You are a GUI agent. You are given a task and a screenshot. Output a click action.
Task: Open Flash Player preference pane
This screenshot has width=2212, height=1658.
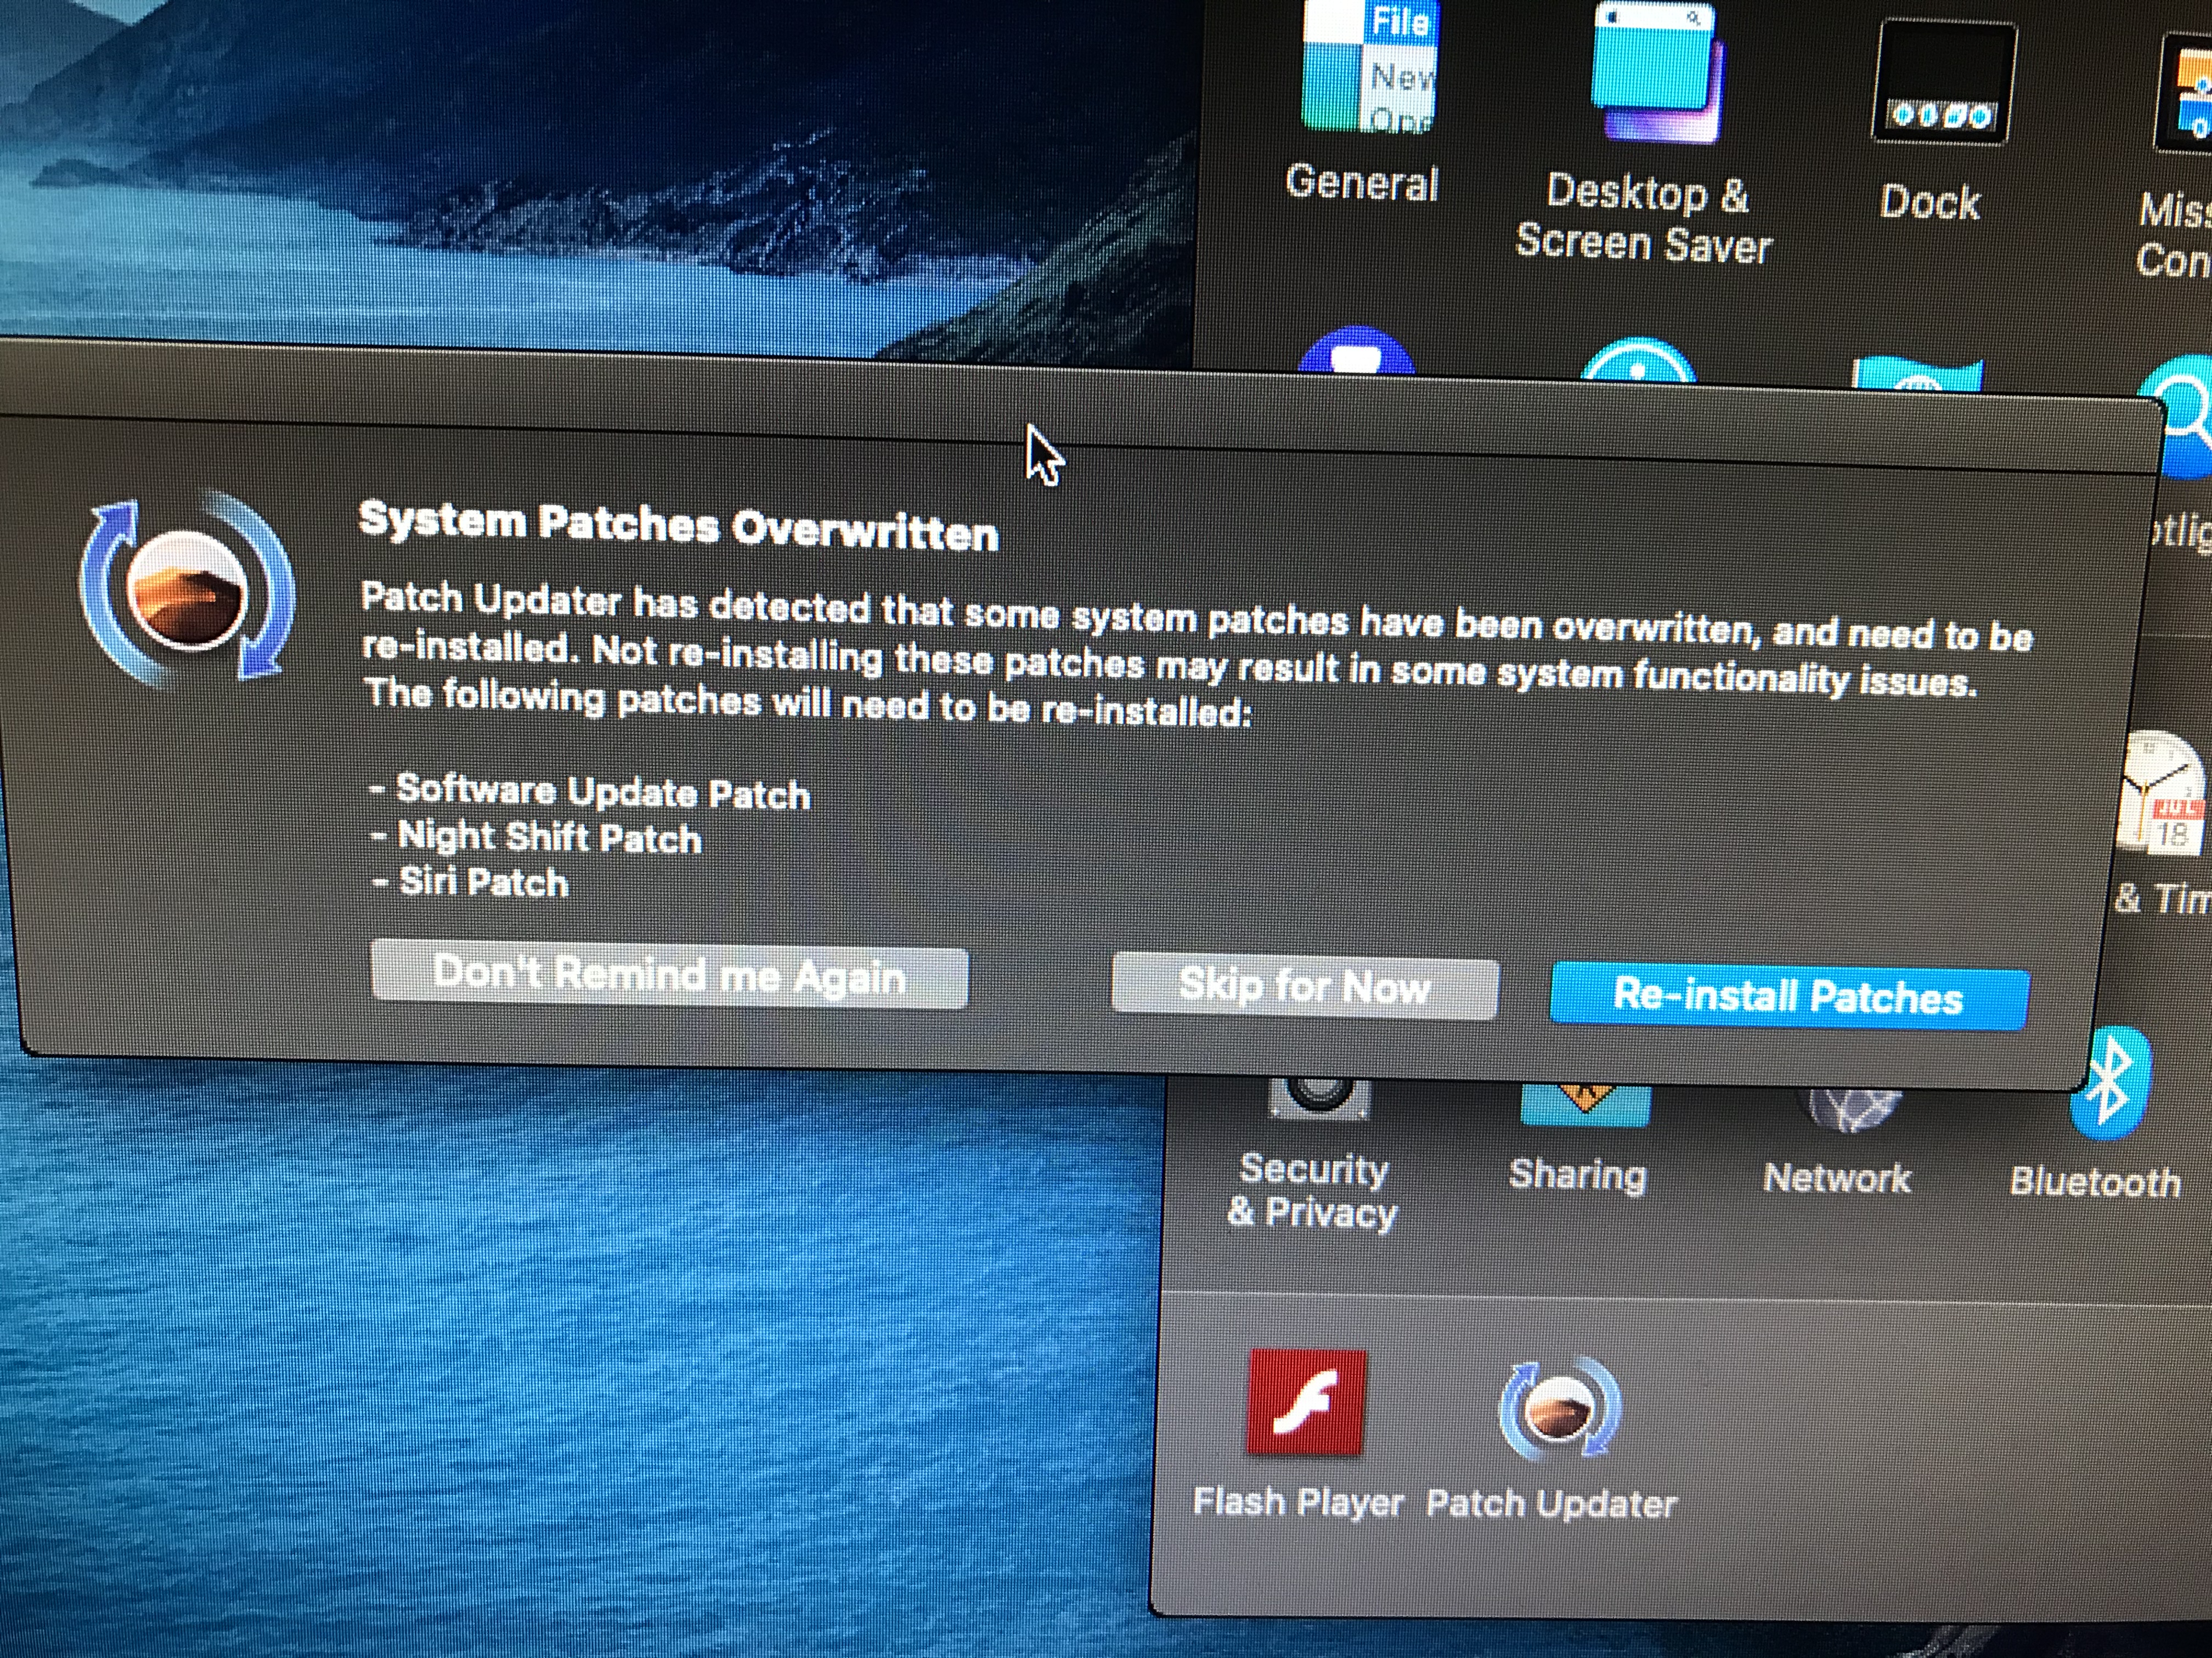pos(1305,1402)
